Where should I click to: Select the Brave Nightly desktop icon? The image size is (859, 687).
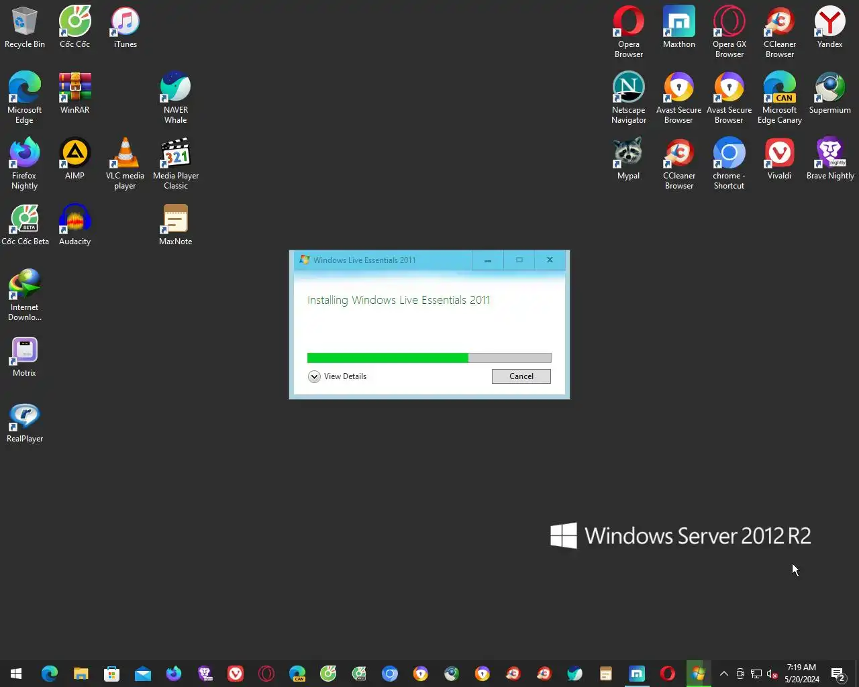coord(830,159)
